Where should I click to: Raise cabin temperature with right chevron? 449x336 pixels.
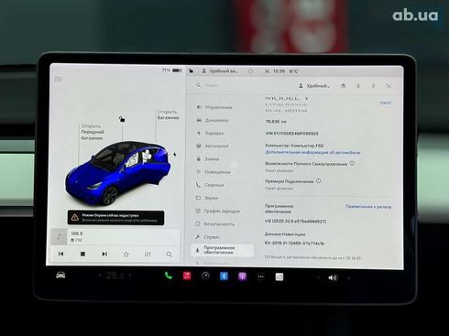[x=130, y=276]
